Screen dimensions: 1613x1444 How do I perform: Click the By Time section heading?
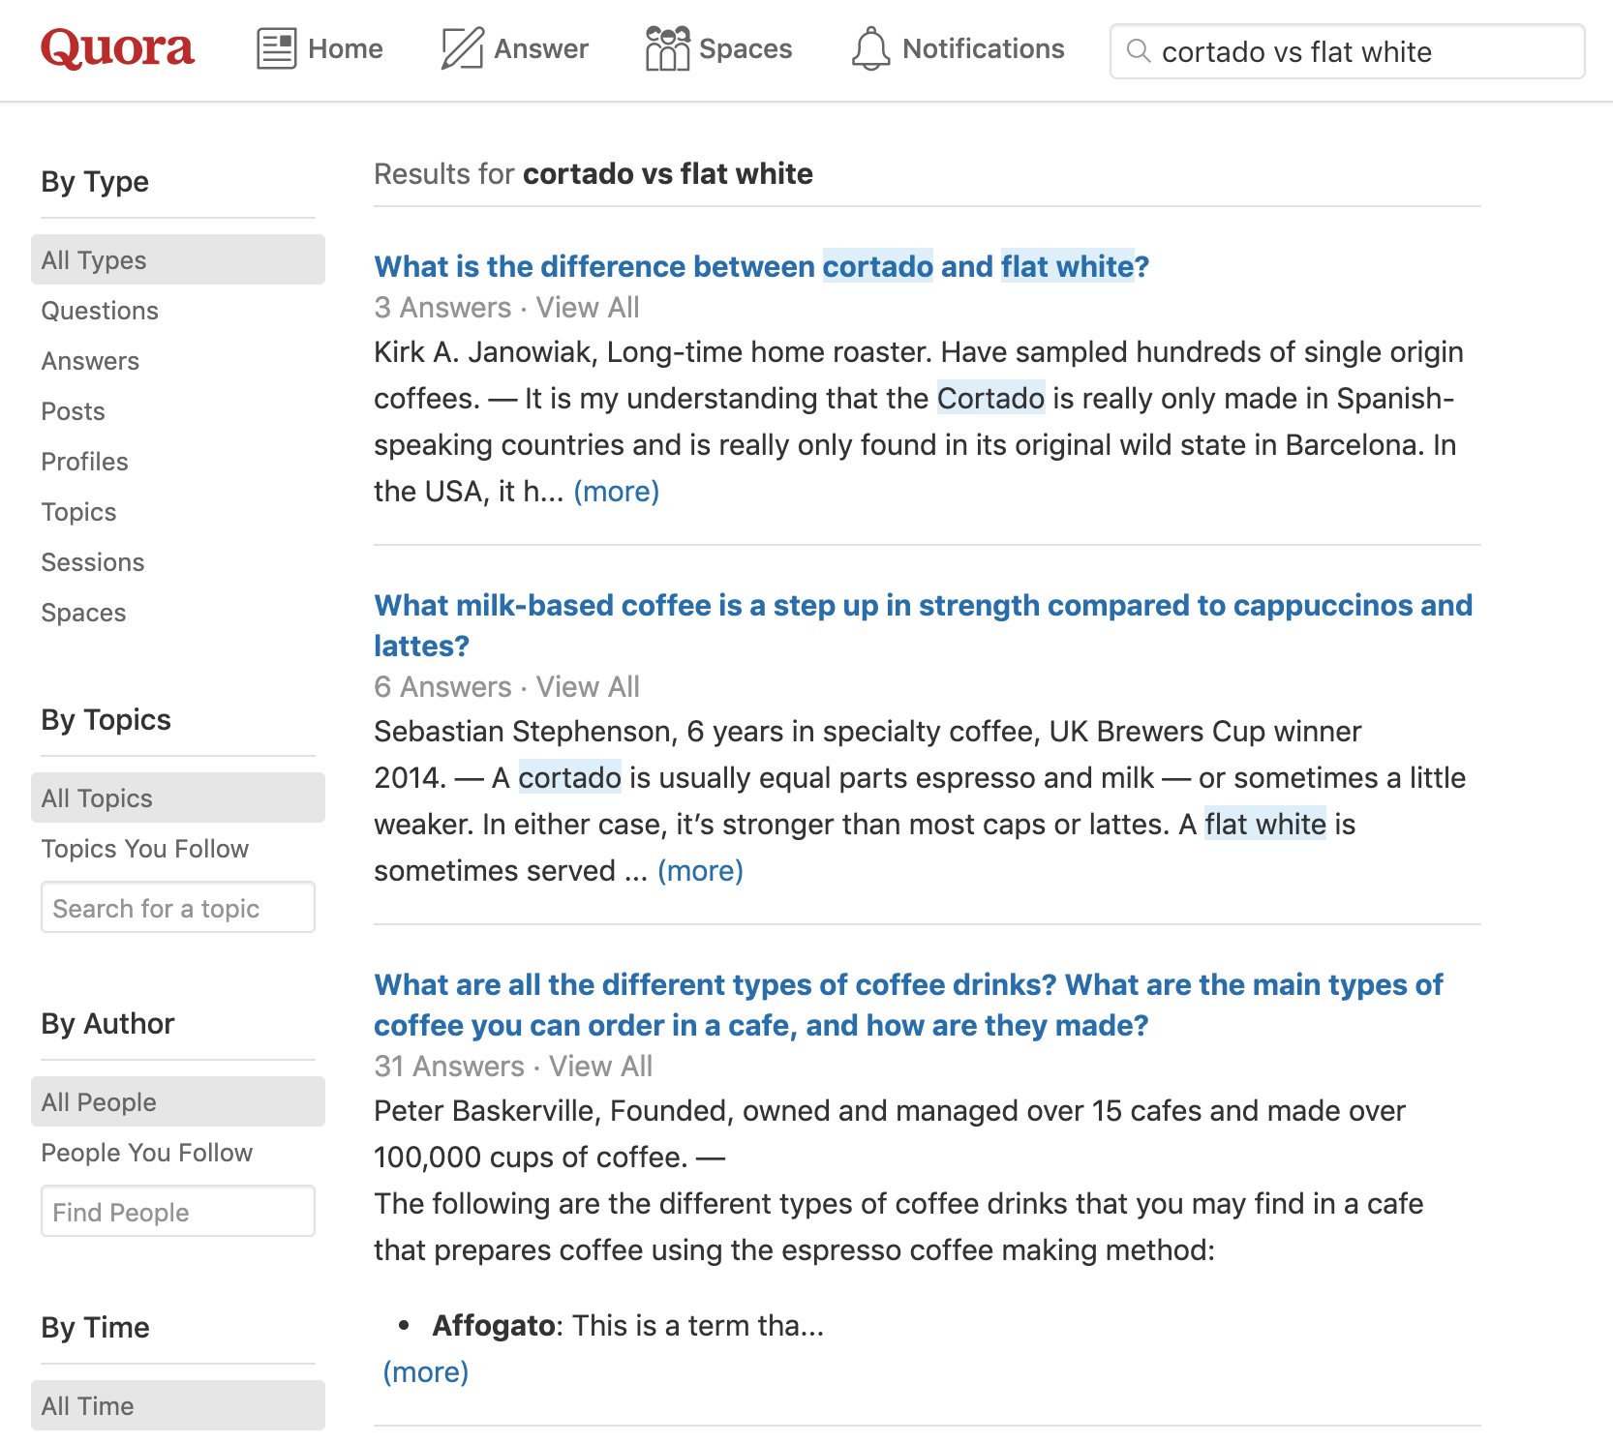tap(95, 1328)
